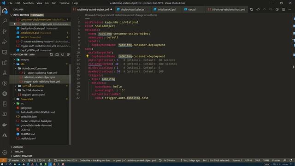Image resolution: width=295 pixels, height=166 pixels.
Task: Create a new folder in PD-TECH-FEST-2019
Action: pos(57,54)
